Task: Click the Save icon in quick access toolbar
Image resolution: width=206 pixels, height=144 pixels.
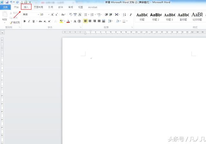Action: tap(6, 2)
